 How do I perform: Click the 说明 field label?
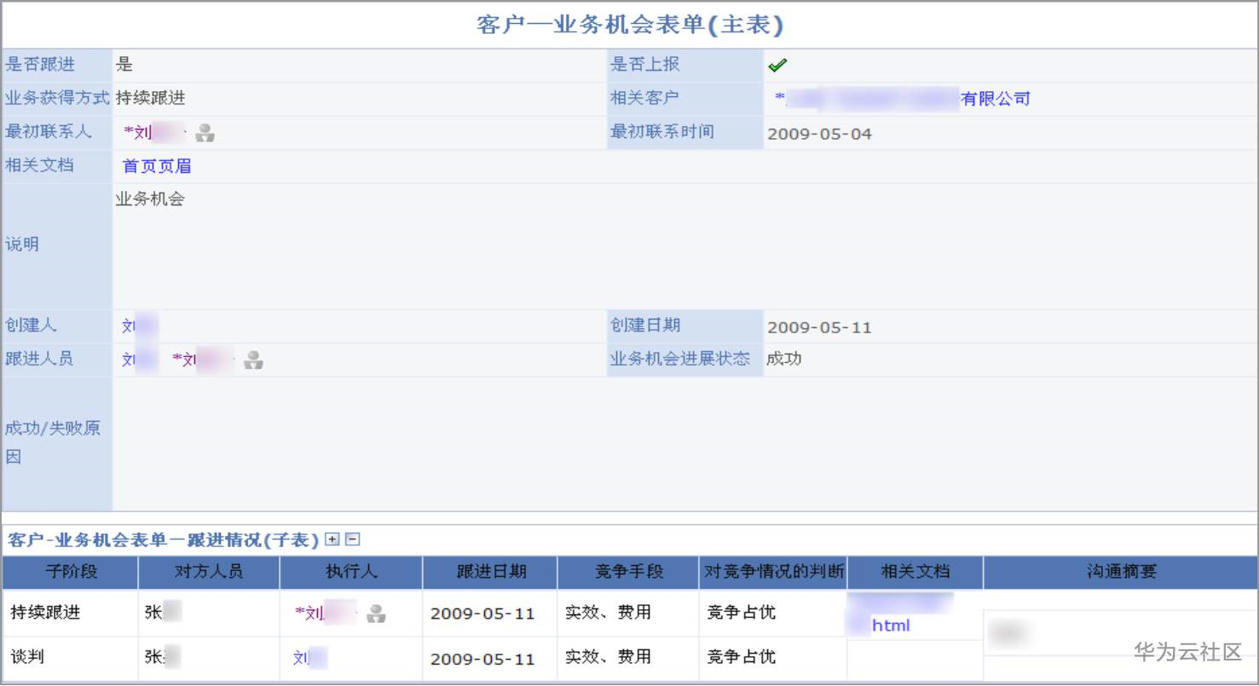coord(22,245)
